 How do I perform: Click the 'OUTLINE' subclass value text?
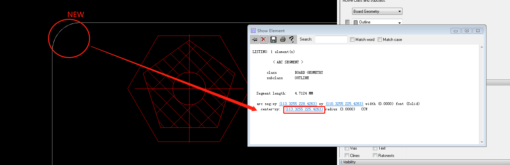point(302,78)
